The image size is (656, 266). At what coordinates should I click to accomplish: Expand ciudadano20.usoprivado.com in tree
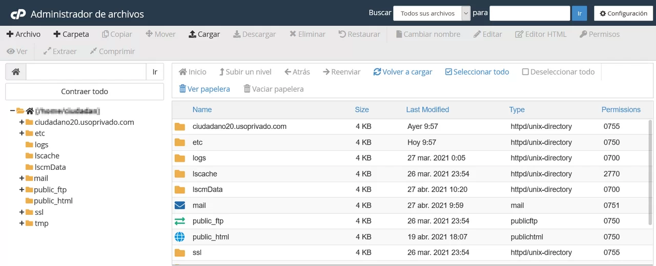click(x=22, y=122)
